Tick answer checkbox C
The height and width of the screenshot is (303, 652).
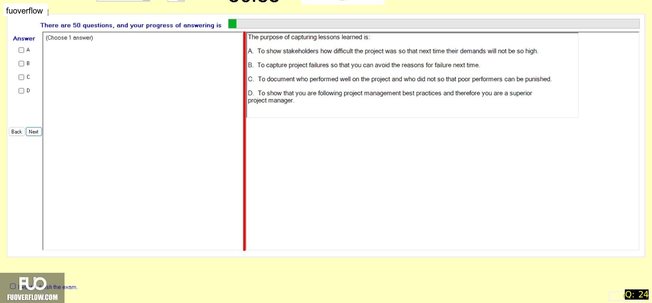(21, 77)
